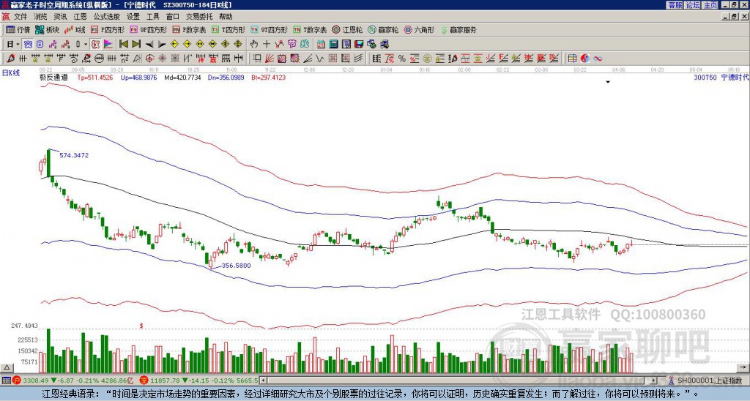Click the 深 Shenzhen index status icon
750x401 pixels.
point(144,381)
